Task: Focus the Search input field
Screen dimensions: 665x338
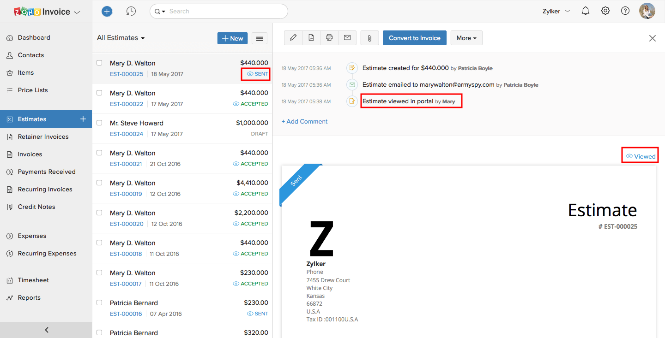Action: pyautogui.click(x=224, y=11)
